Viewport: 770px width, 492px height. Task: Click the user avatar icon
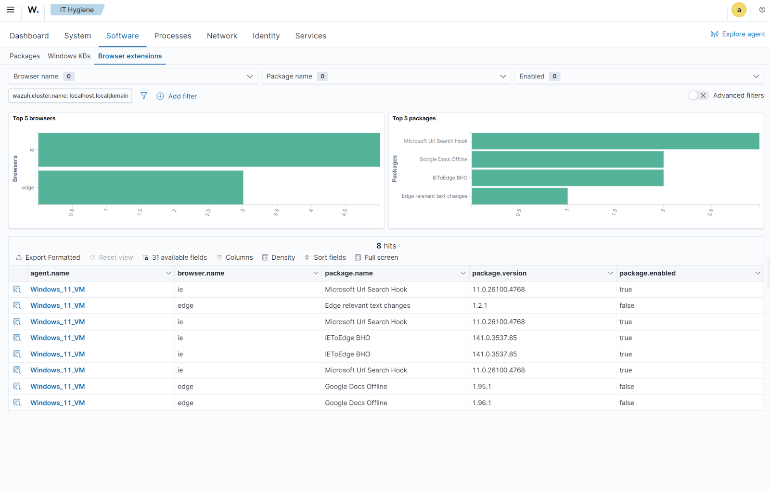[739, 10]
